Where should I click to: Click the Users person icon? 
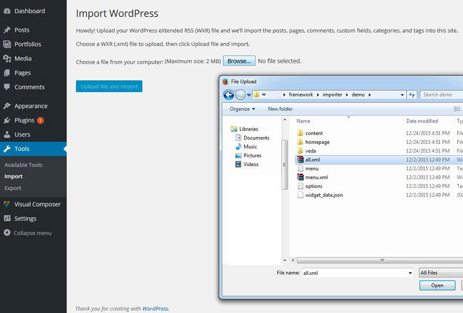point(7,134)
